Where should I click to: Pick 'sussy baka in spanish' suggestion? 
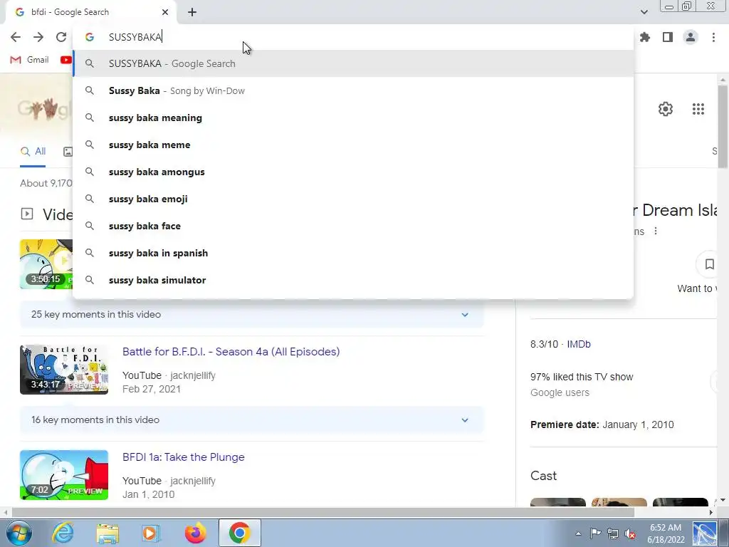coord(353,253)
